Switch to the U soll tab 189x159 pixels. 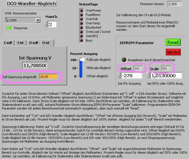pyautogui.click(x=33, y=43)
